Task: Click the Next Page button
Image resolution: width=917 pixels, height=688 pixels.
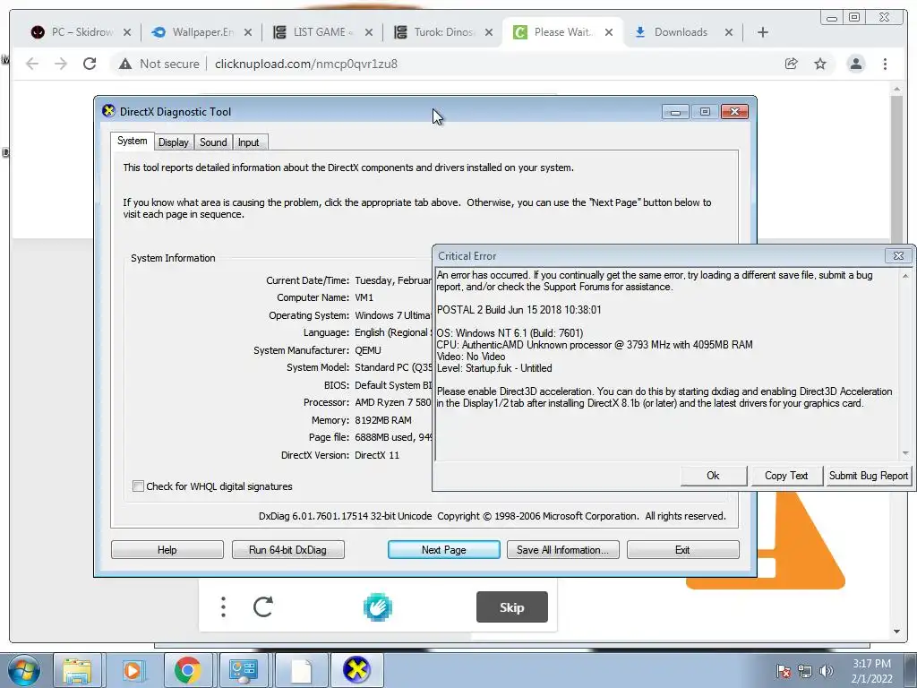Action: (x=444, y=550)
